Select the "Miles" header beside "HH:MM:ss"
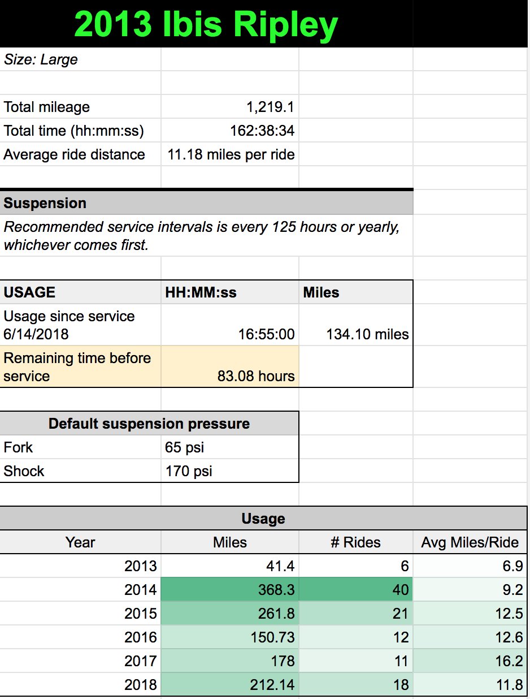The width and height of the screenshot is (530, 699). (356, 292)
